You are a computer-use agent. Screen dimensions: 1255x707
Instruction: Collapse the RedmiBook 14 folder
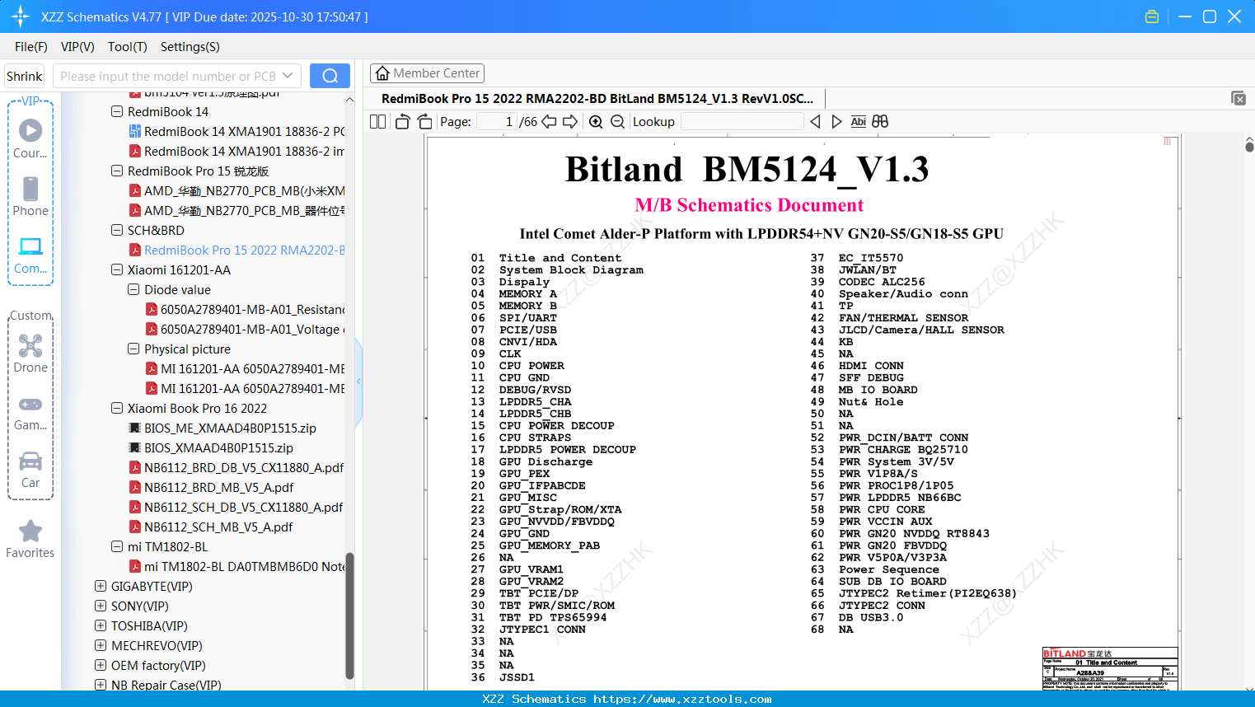[x=117, y=112]
